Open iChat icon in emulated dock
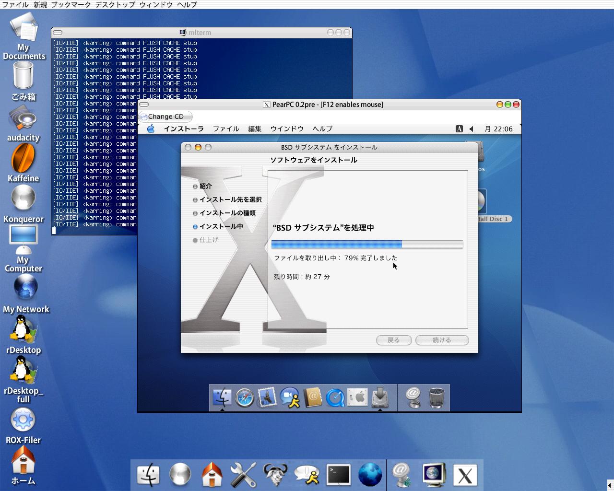The image size is (614, 491). [x=290, y=397]
